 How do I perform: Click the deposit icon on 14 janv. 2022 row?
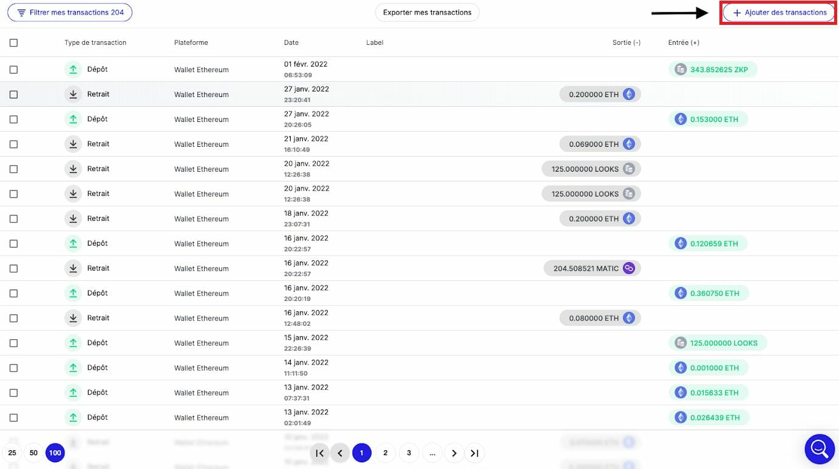tap(73, 368)
